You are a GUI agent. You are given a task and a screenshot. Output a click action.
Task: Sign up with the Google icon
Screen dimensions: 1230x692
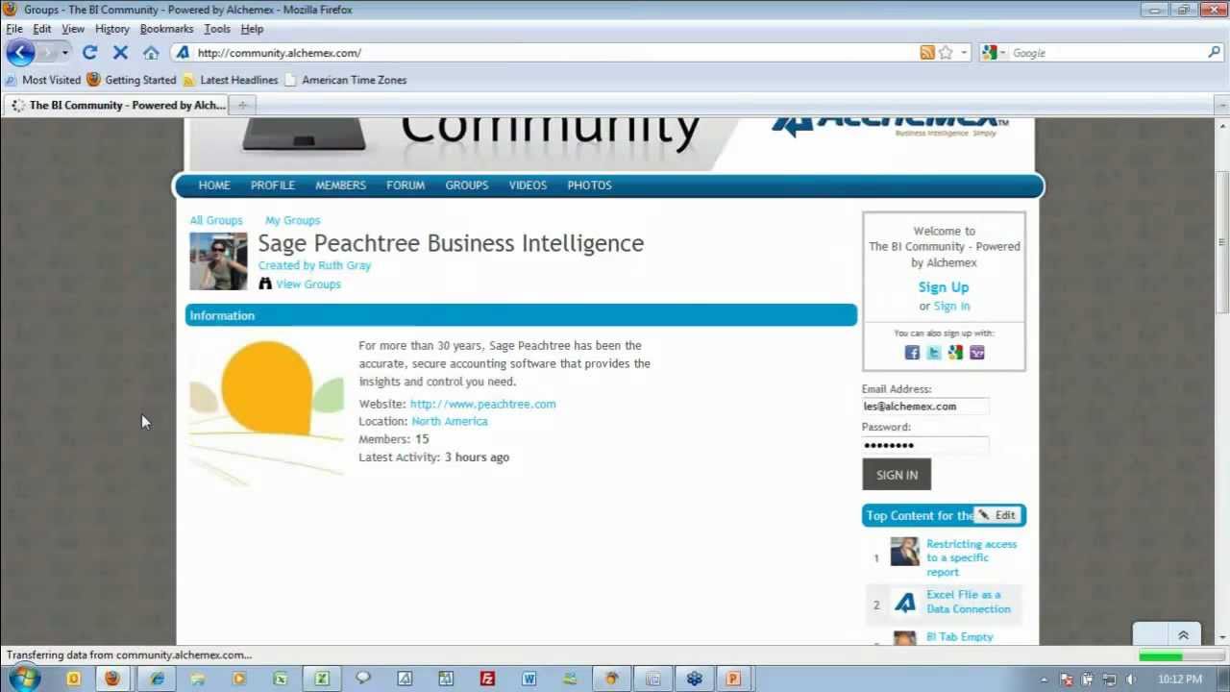pos(955,353)
